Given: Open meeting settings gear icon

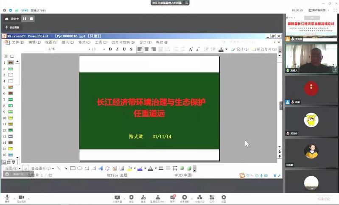Looking at the screenshot, I should coord(224,197).
